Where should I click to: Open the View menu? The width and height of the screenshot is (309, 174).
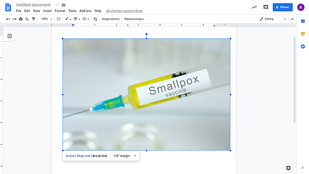pyautogui.click(x=37, y=11)
